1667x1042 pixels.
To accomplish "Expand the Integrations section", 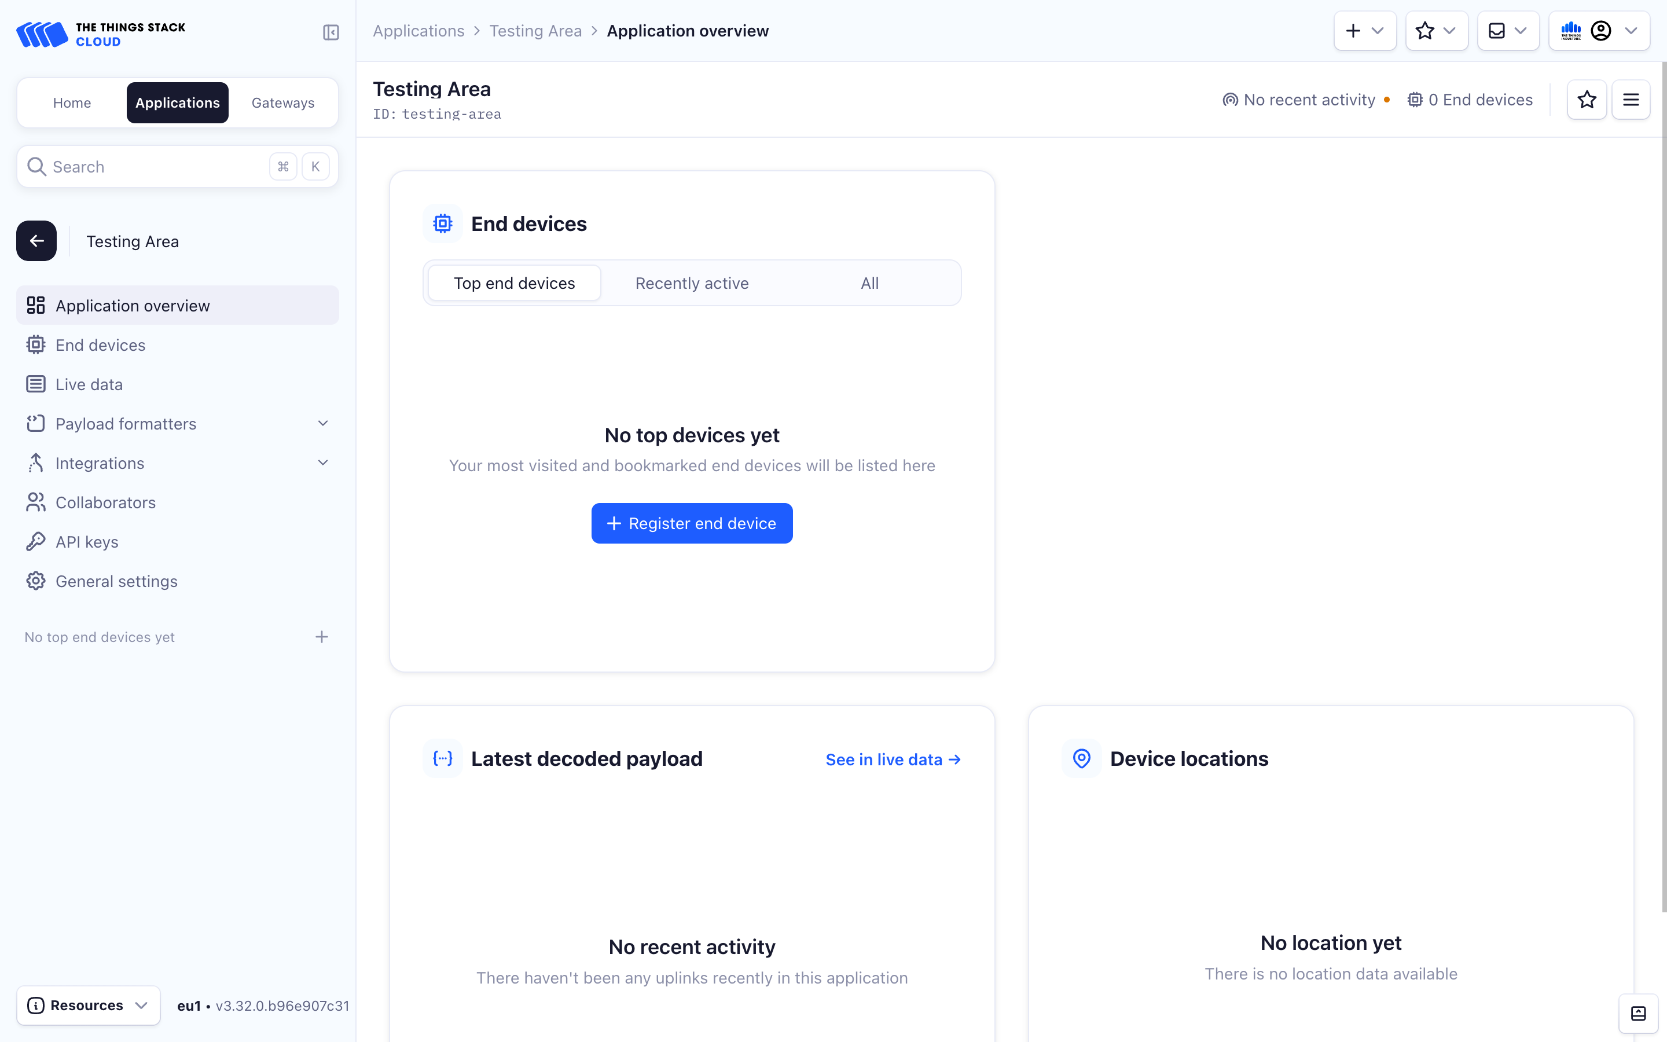I will (322, 463).
